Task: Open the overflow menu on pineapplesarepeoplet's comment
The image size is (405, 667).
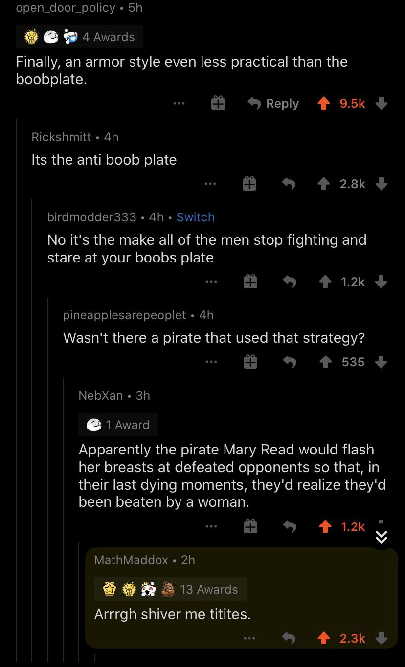Action: pos(211,362)
